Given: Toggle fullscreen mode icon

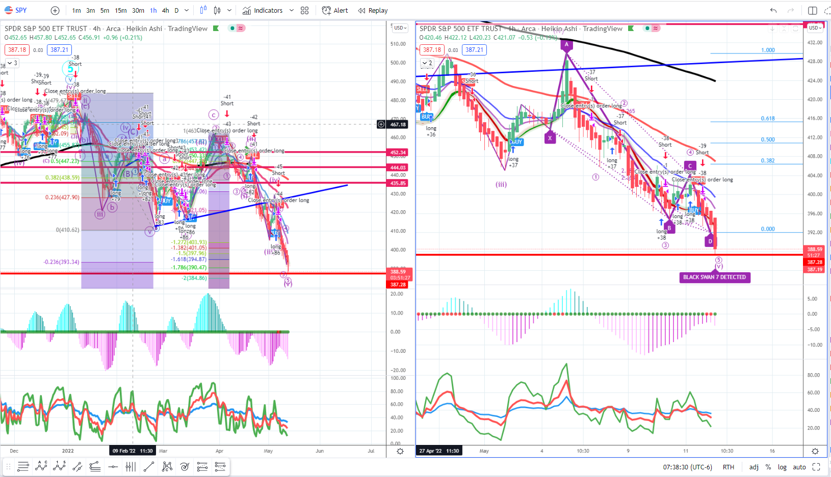Looking at the screenshot, I should (x=816, y=467).
